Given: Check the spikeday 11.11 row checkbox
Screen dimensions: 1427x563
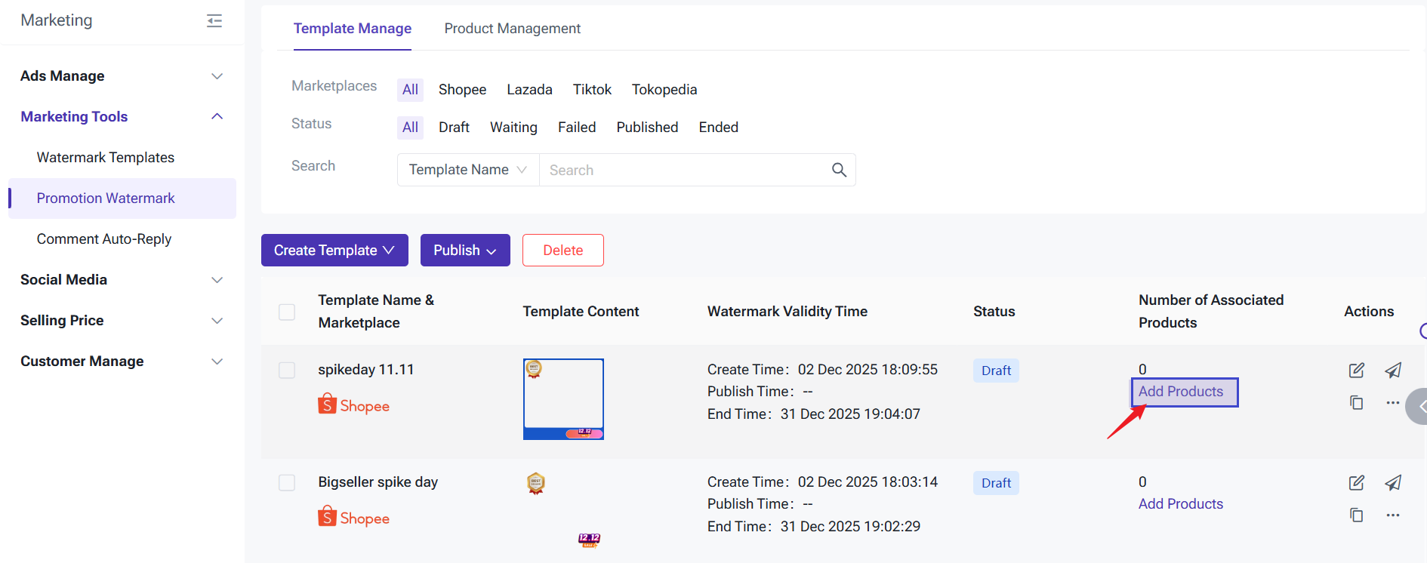Looking at the screenshot, I should click(x=287, y=370).
